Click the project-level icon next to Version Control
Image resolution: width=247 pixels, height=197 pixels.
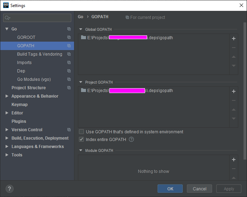[x=69, y=130]
